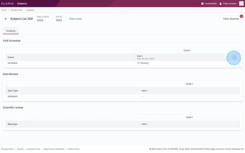Click the View Queries button

(x=231, y=19)
